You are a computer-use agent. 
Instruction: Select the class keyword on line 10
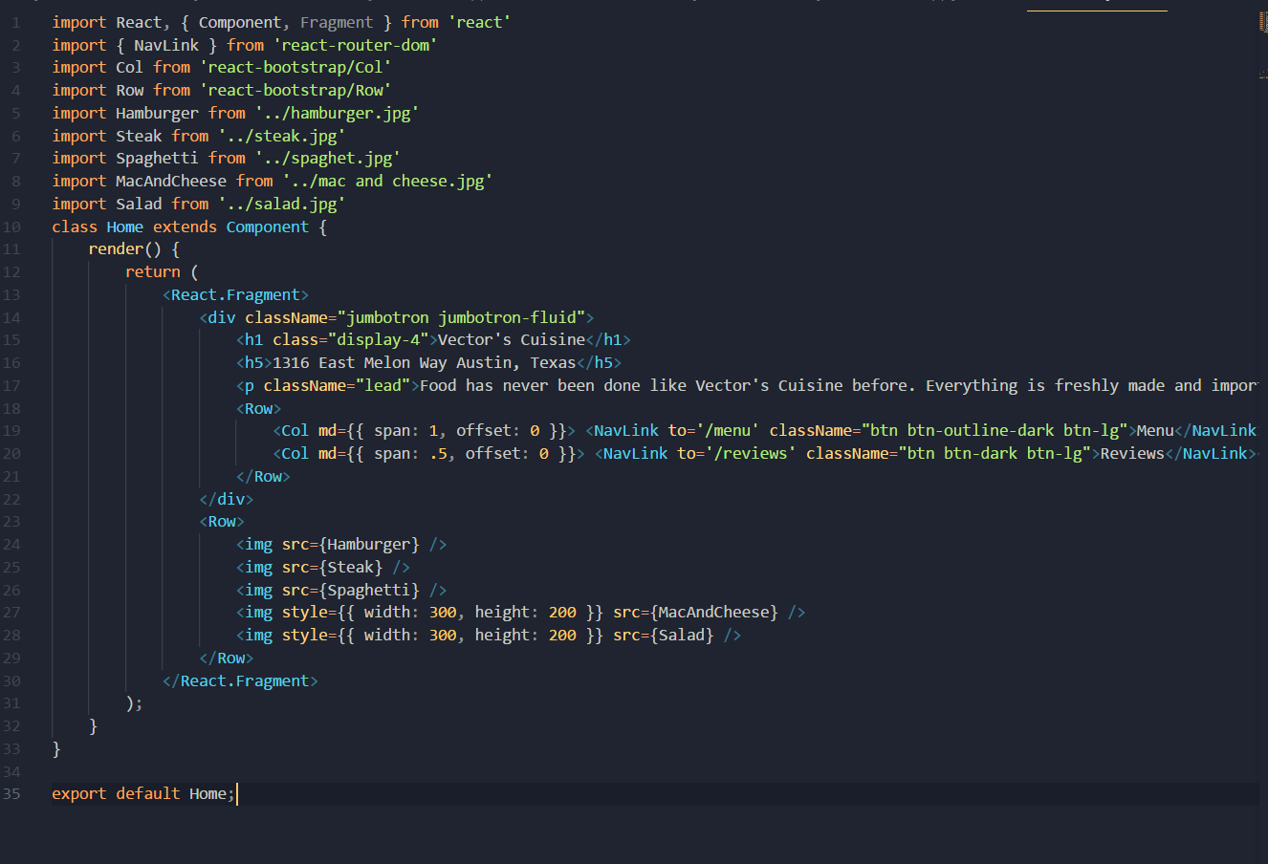click(x=75, y=226)
